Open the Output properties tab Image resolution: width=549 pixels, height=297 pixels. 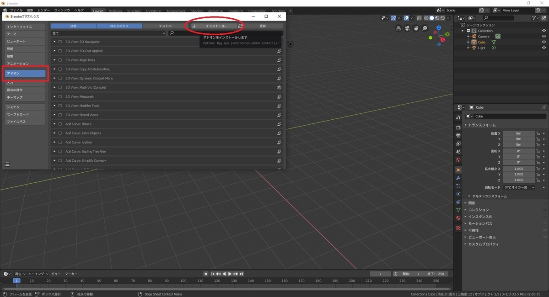(x=458, y=136)
